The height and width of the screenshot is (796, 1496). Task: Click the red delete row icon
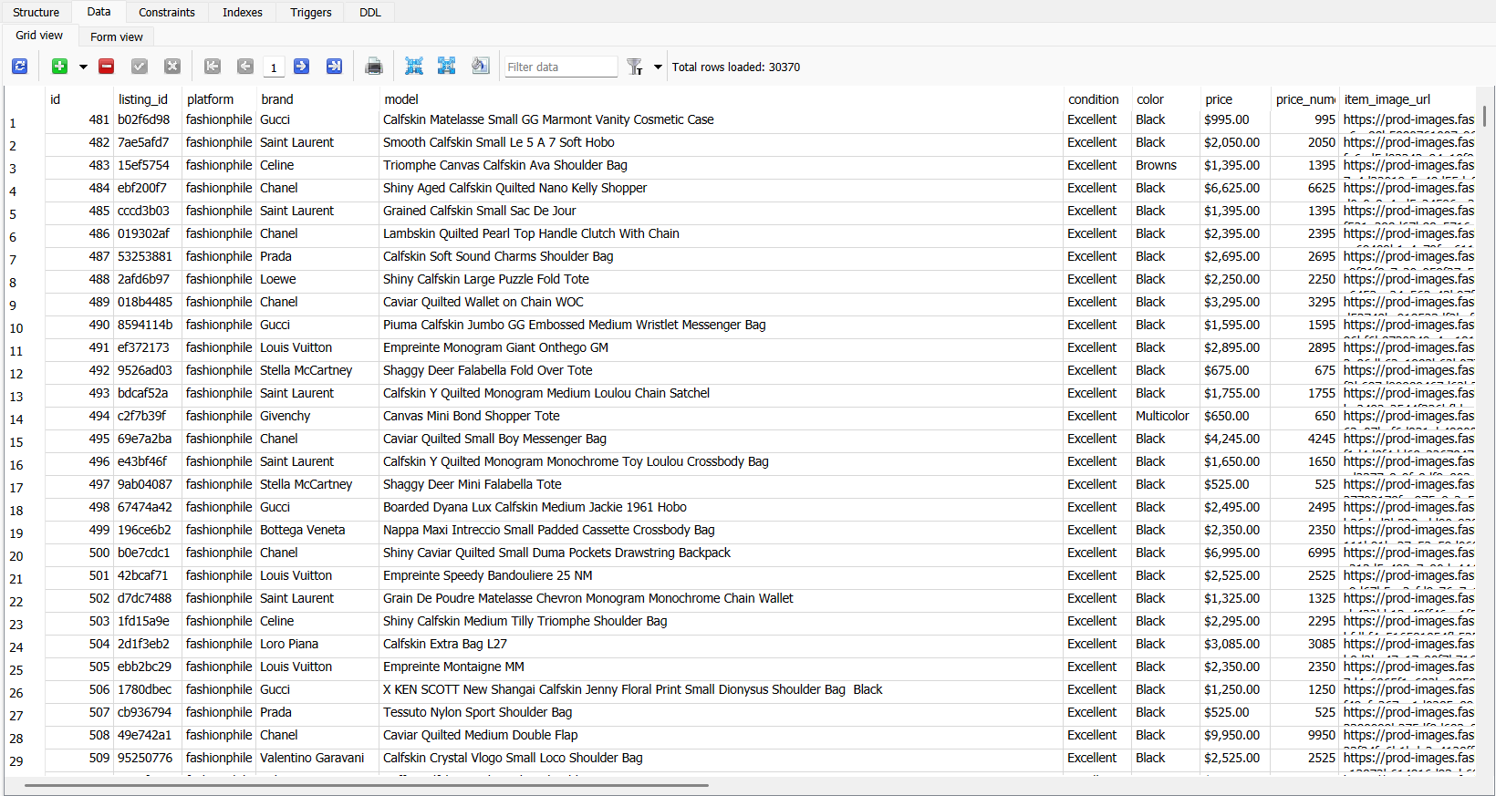tap(107, 67)
